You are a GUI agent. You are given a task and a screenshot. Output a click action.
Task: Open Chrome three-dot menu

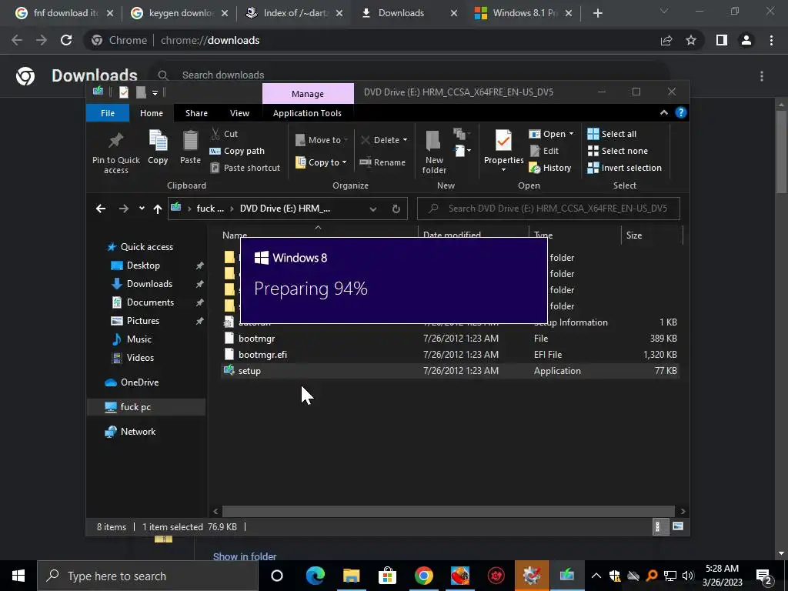point(771,40)
